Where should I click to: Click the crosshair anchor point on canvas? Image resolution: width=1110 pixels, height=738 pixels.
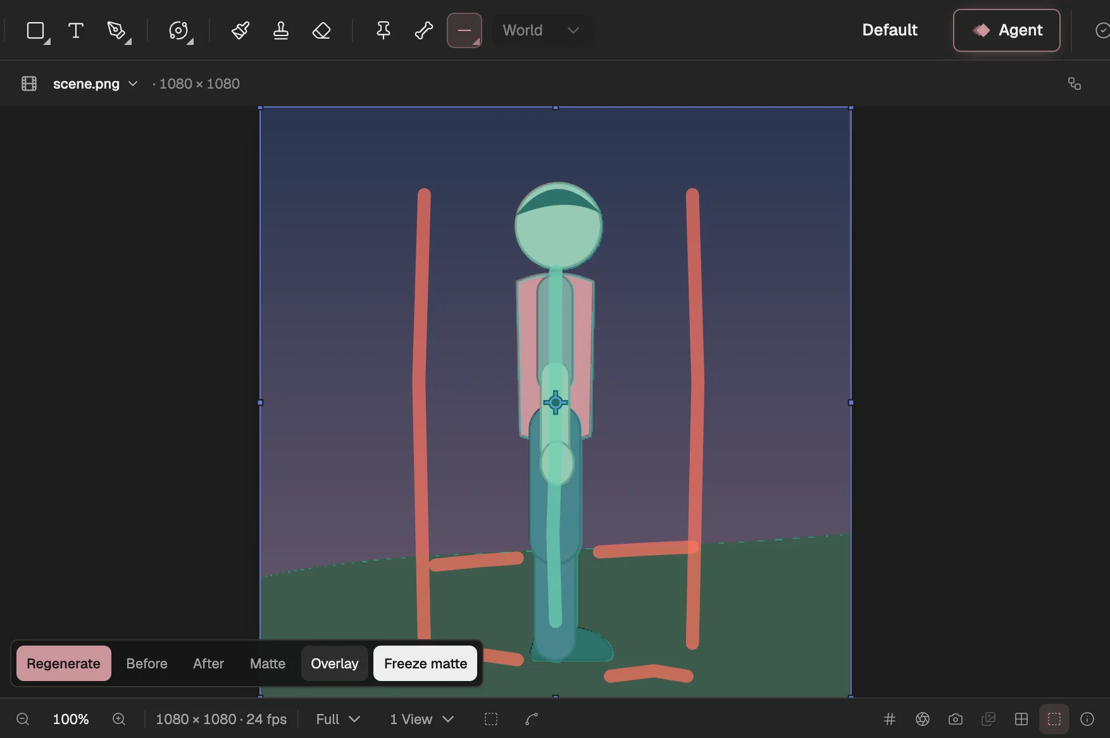pos(555,403)
